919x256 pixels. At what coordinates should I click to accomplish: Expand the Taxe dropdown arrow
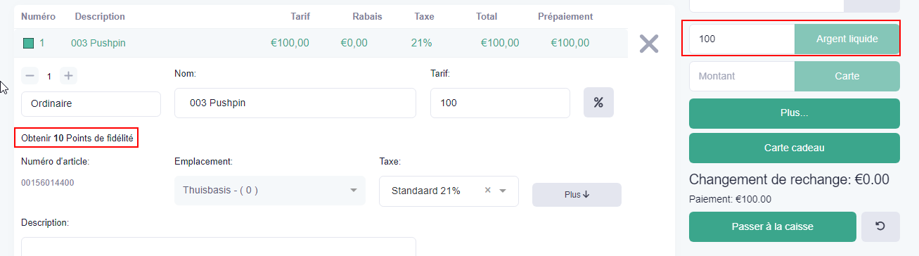click(503, 191)
